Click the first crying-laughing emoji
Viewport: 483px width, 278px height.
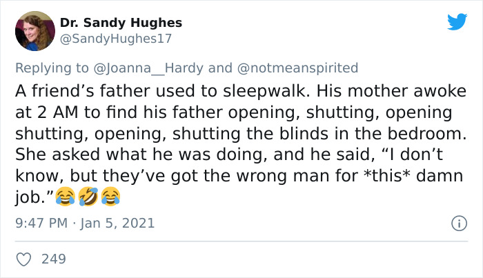click(66, 196)
